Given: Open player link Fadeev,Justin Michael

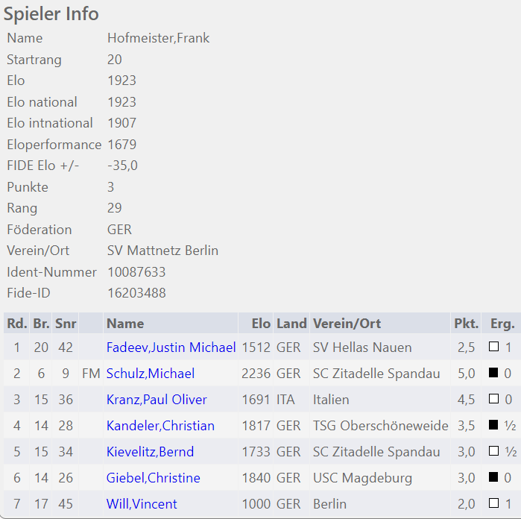Looking at the screenshot, I should pyautogui.click(x=171, y=347).
